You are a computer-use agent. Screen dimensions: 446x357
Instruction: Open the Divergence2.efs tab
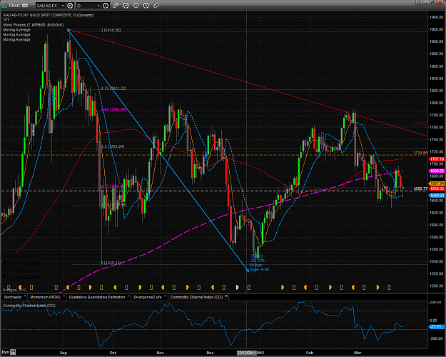tap(148, 297)
